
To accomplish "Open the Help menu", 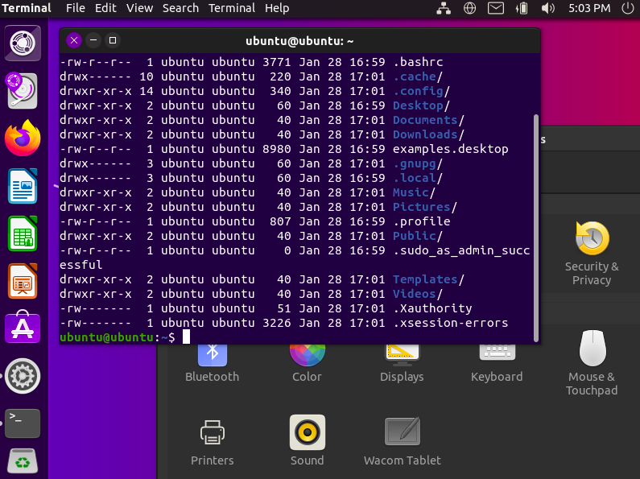I will point(277,8).
